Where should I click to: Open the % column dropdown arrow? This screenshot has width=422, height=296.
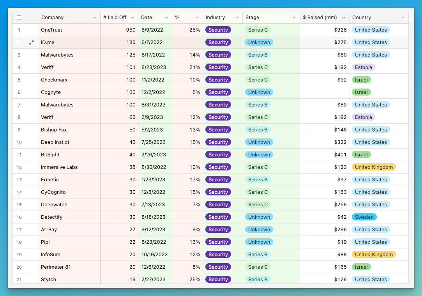197,18
